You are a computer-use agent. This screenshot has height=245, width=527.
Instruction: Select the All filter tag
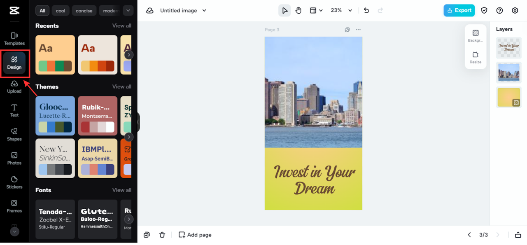[42, 11]
